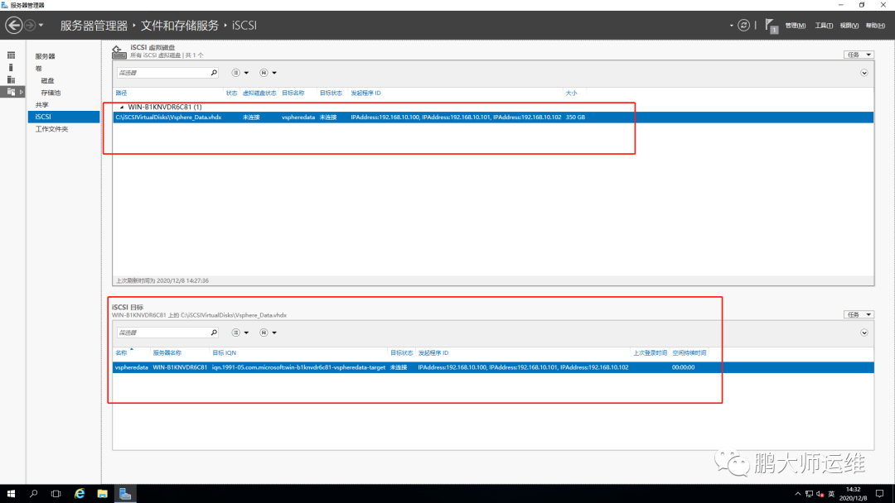Click the forward navigation arrow

coord(30,25)
